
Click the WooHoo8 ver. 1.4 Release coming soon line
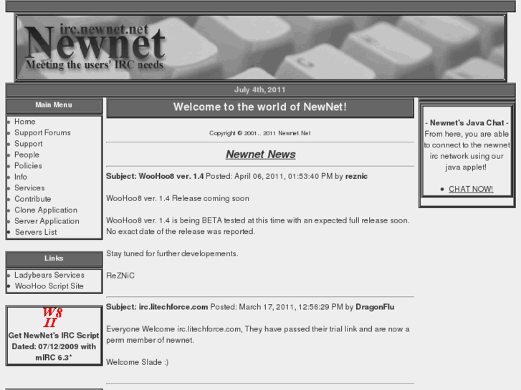178,198
